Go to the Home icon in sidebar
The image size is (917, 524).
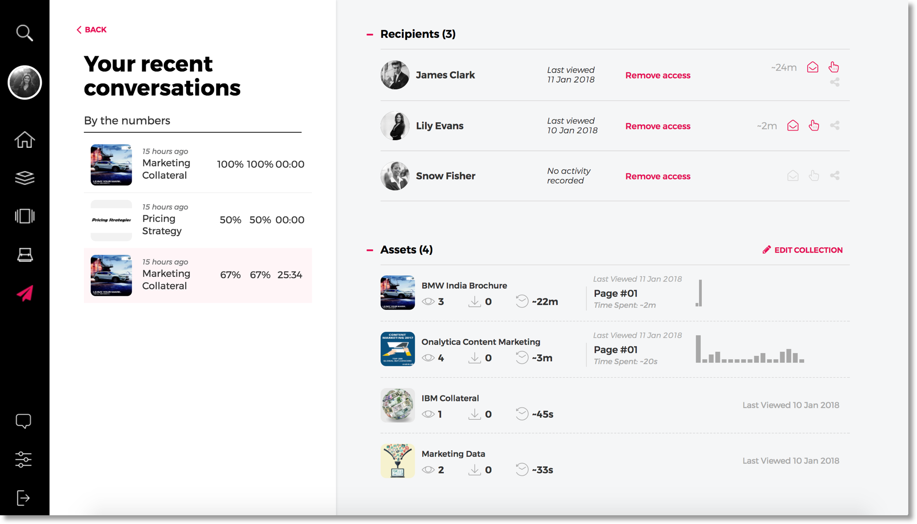24,140
